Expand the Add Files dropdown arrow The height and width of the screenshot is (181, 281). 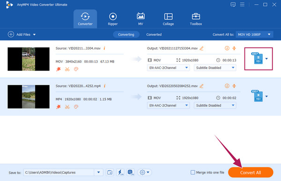pyautogui.click(x=34, y=35)
